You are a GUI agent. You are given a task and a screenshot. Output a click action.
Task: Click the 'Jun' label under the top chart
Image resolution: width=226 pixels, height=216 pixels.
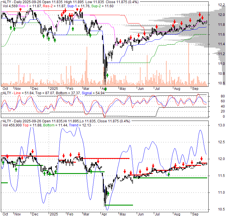coord(141,88)
